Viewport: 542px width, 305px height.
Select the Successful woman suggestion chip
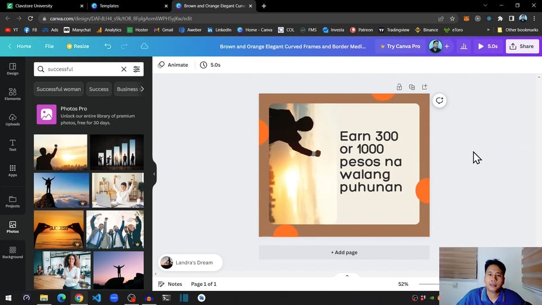[x=59, y=89]
